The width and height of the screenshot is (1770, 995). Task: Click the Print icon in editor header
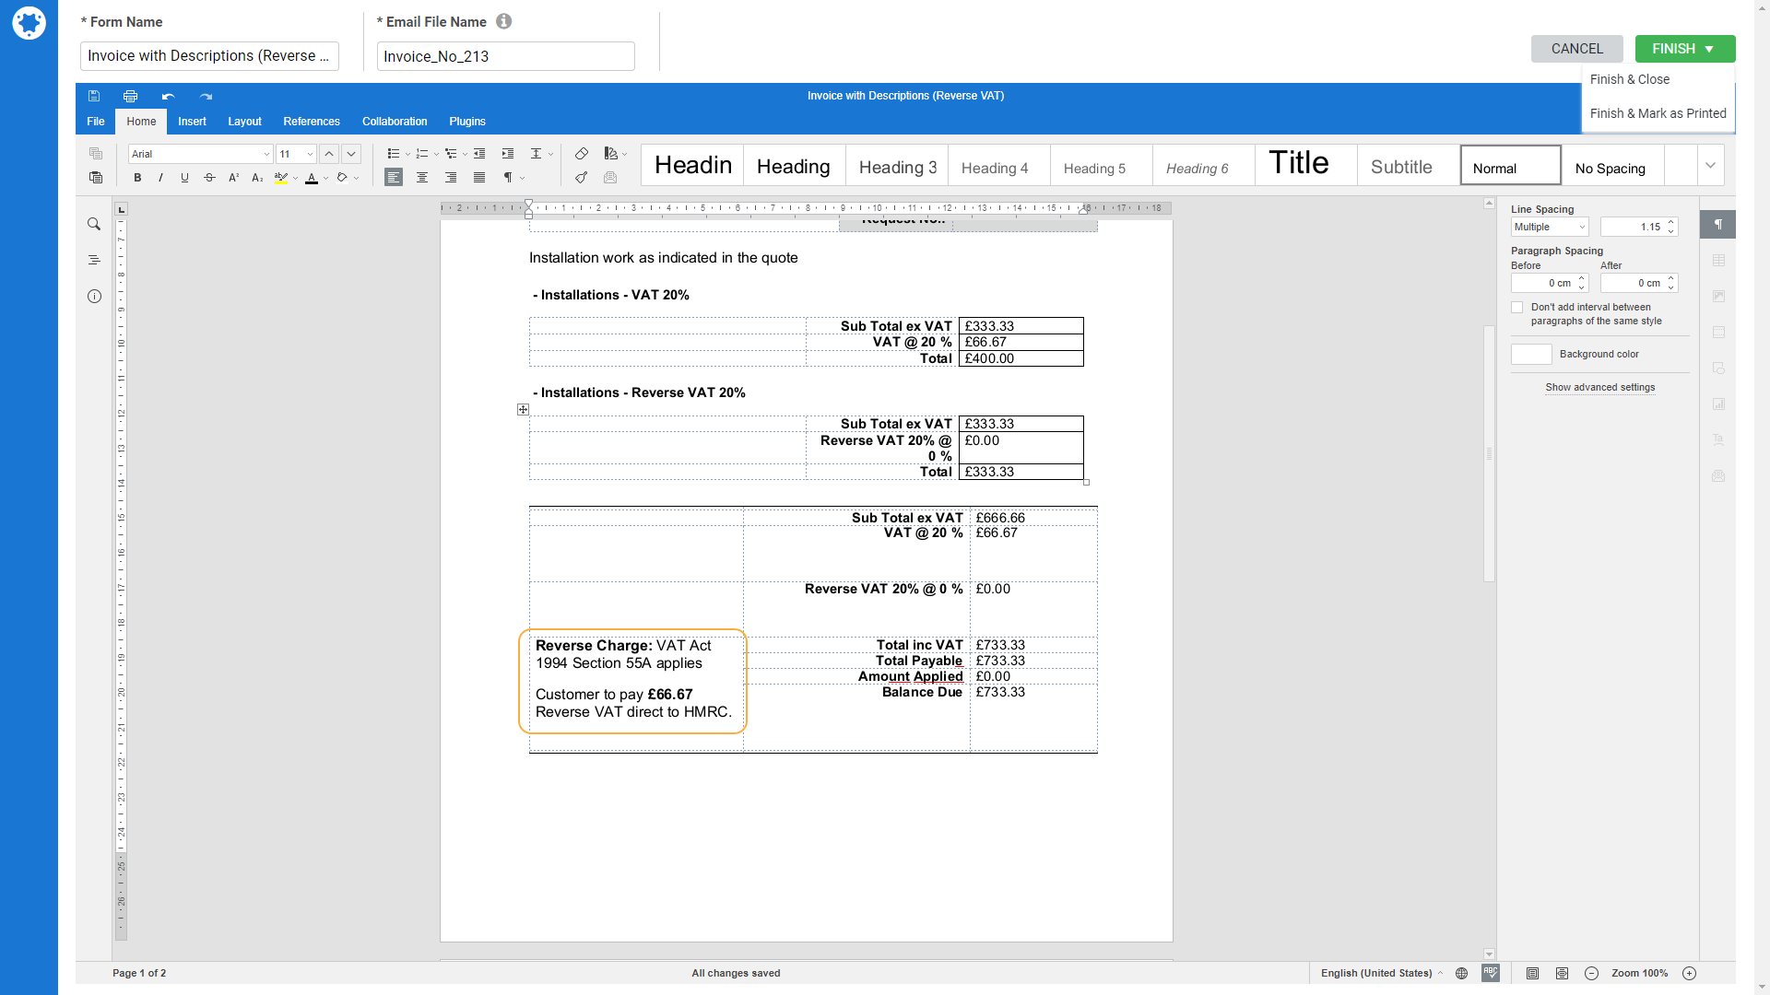pyautogui.click(x=130, y=96)
